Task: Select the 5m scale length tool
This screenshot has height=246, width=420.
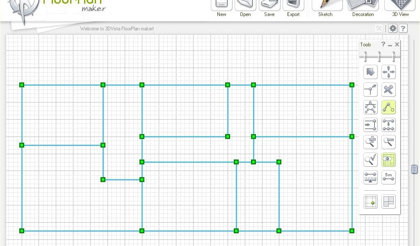Action: point(388,177)
